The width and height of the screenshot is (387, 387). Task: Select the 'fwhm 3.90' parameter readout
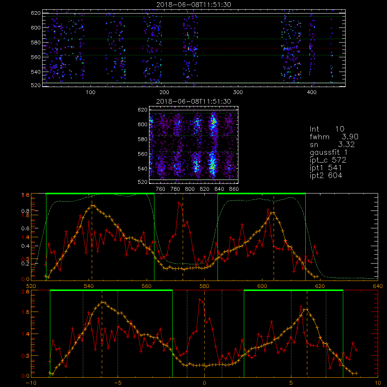[334, 137]
